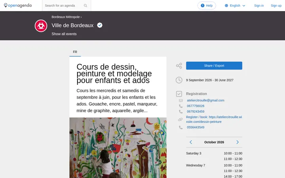Select Wednesday 14:00 - 17:00 timeslot
Screen dimensions: 285x178
(x=233, y=176)
